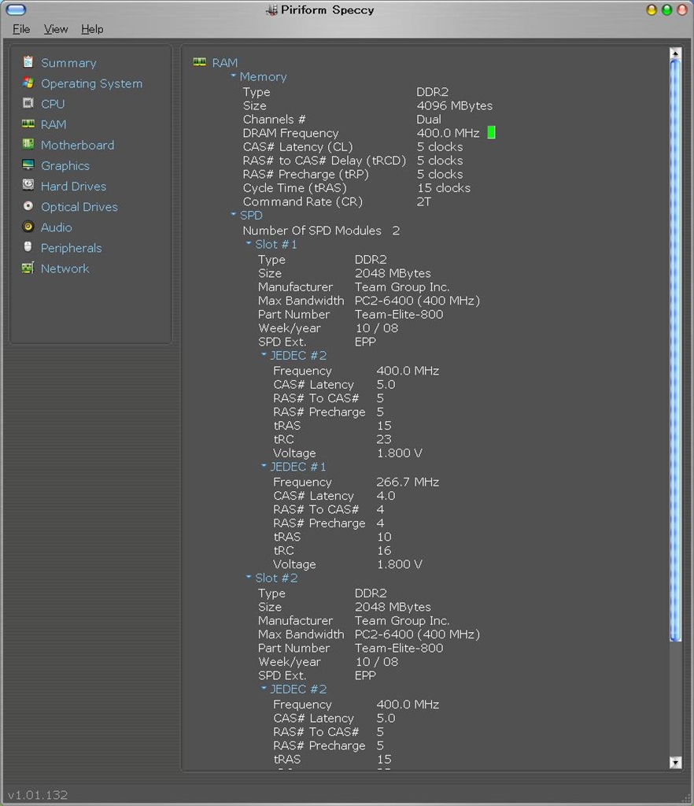Collapse the first JEDEC #2 timing table
The width and height of the screenshot is (694, 806).
point(264,355)
